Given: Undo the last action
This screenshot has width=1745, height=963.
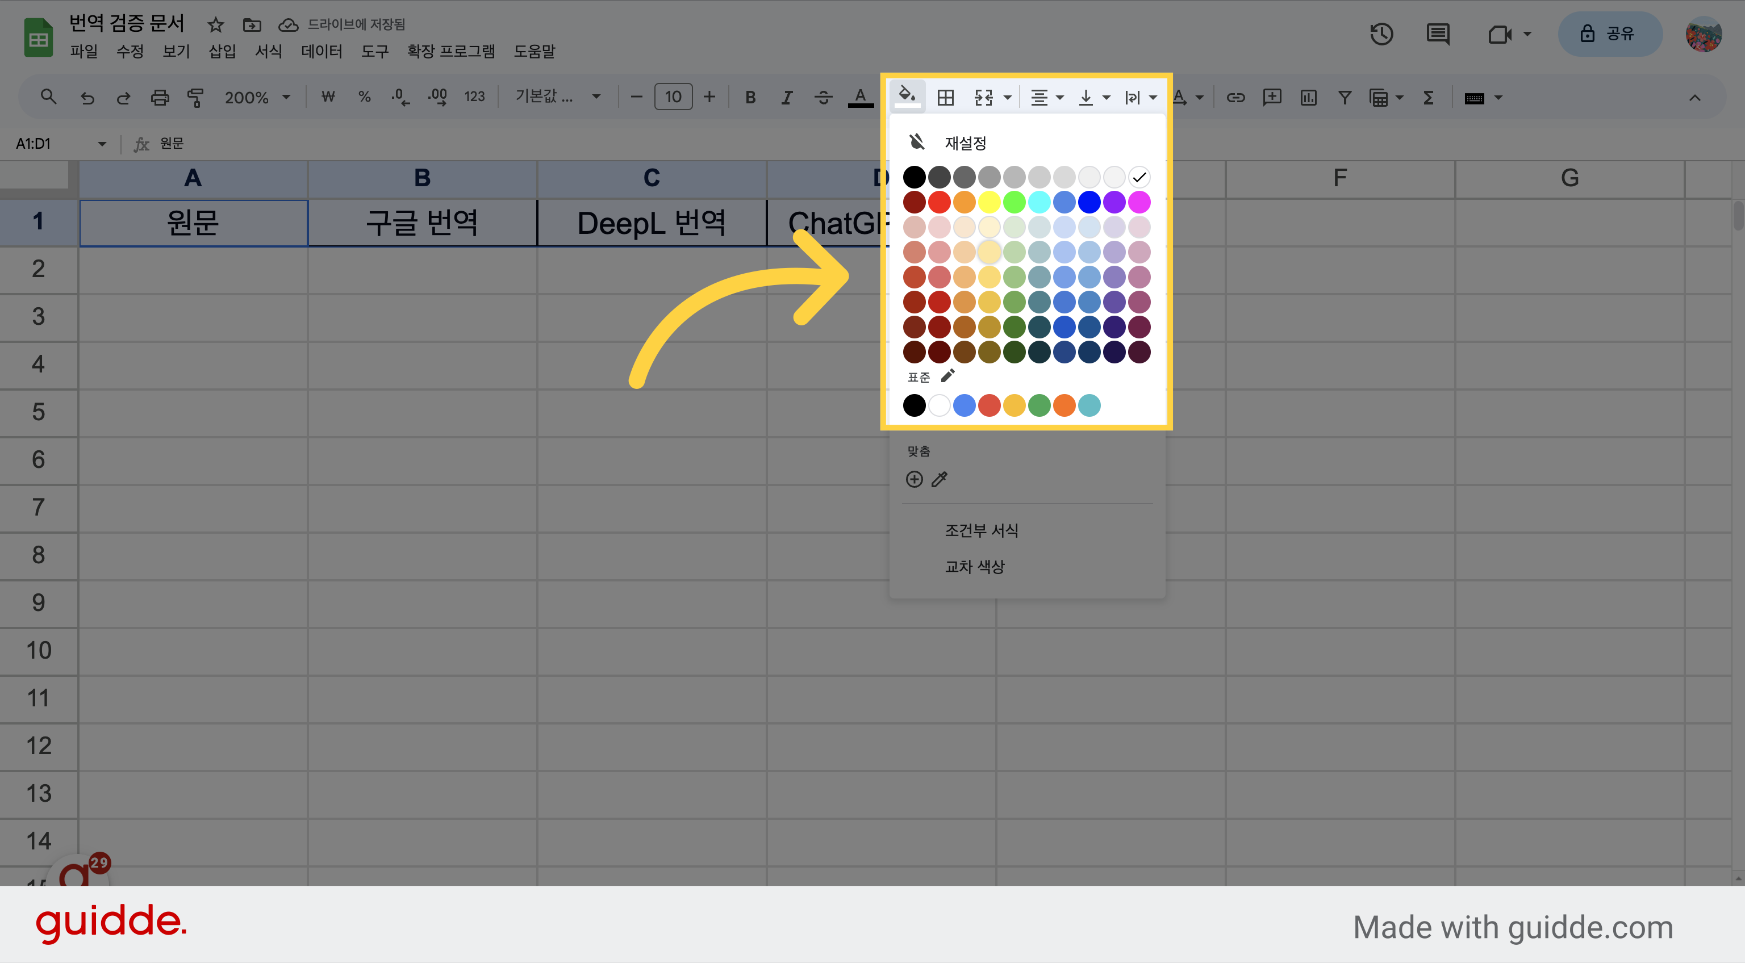Looking at the screenshot, I should tap(87, 98).
